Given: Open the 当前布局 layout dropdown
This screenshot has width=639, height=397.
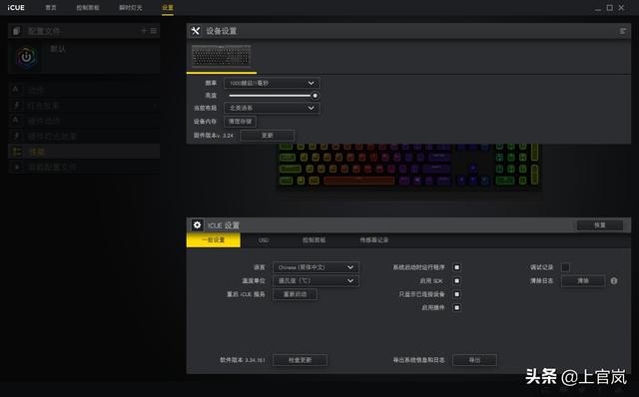Looking at the screenshot, I should 272,108.
